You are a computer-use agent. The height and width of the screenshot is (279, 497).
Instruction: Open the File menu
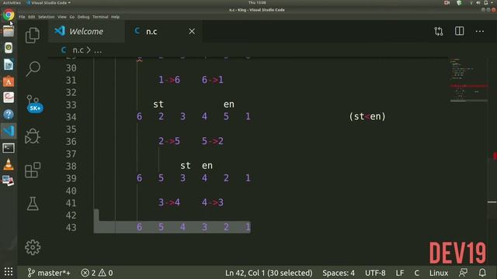point(22,17)
